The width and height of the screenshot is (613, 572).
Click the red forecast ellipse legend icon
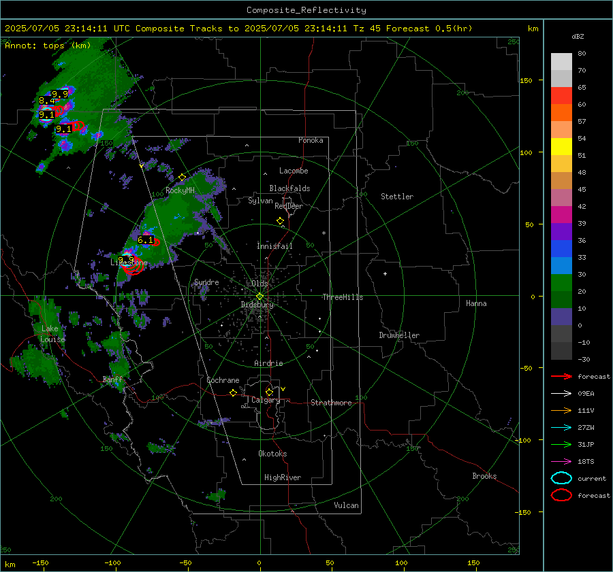561,495
